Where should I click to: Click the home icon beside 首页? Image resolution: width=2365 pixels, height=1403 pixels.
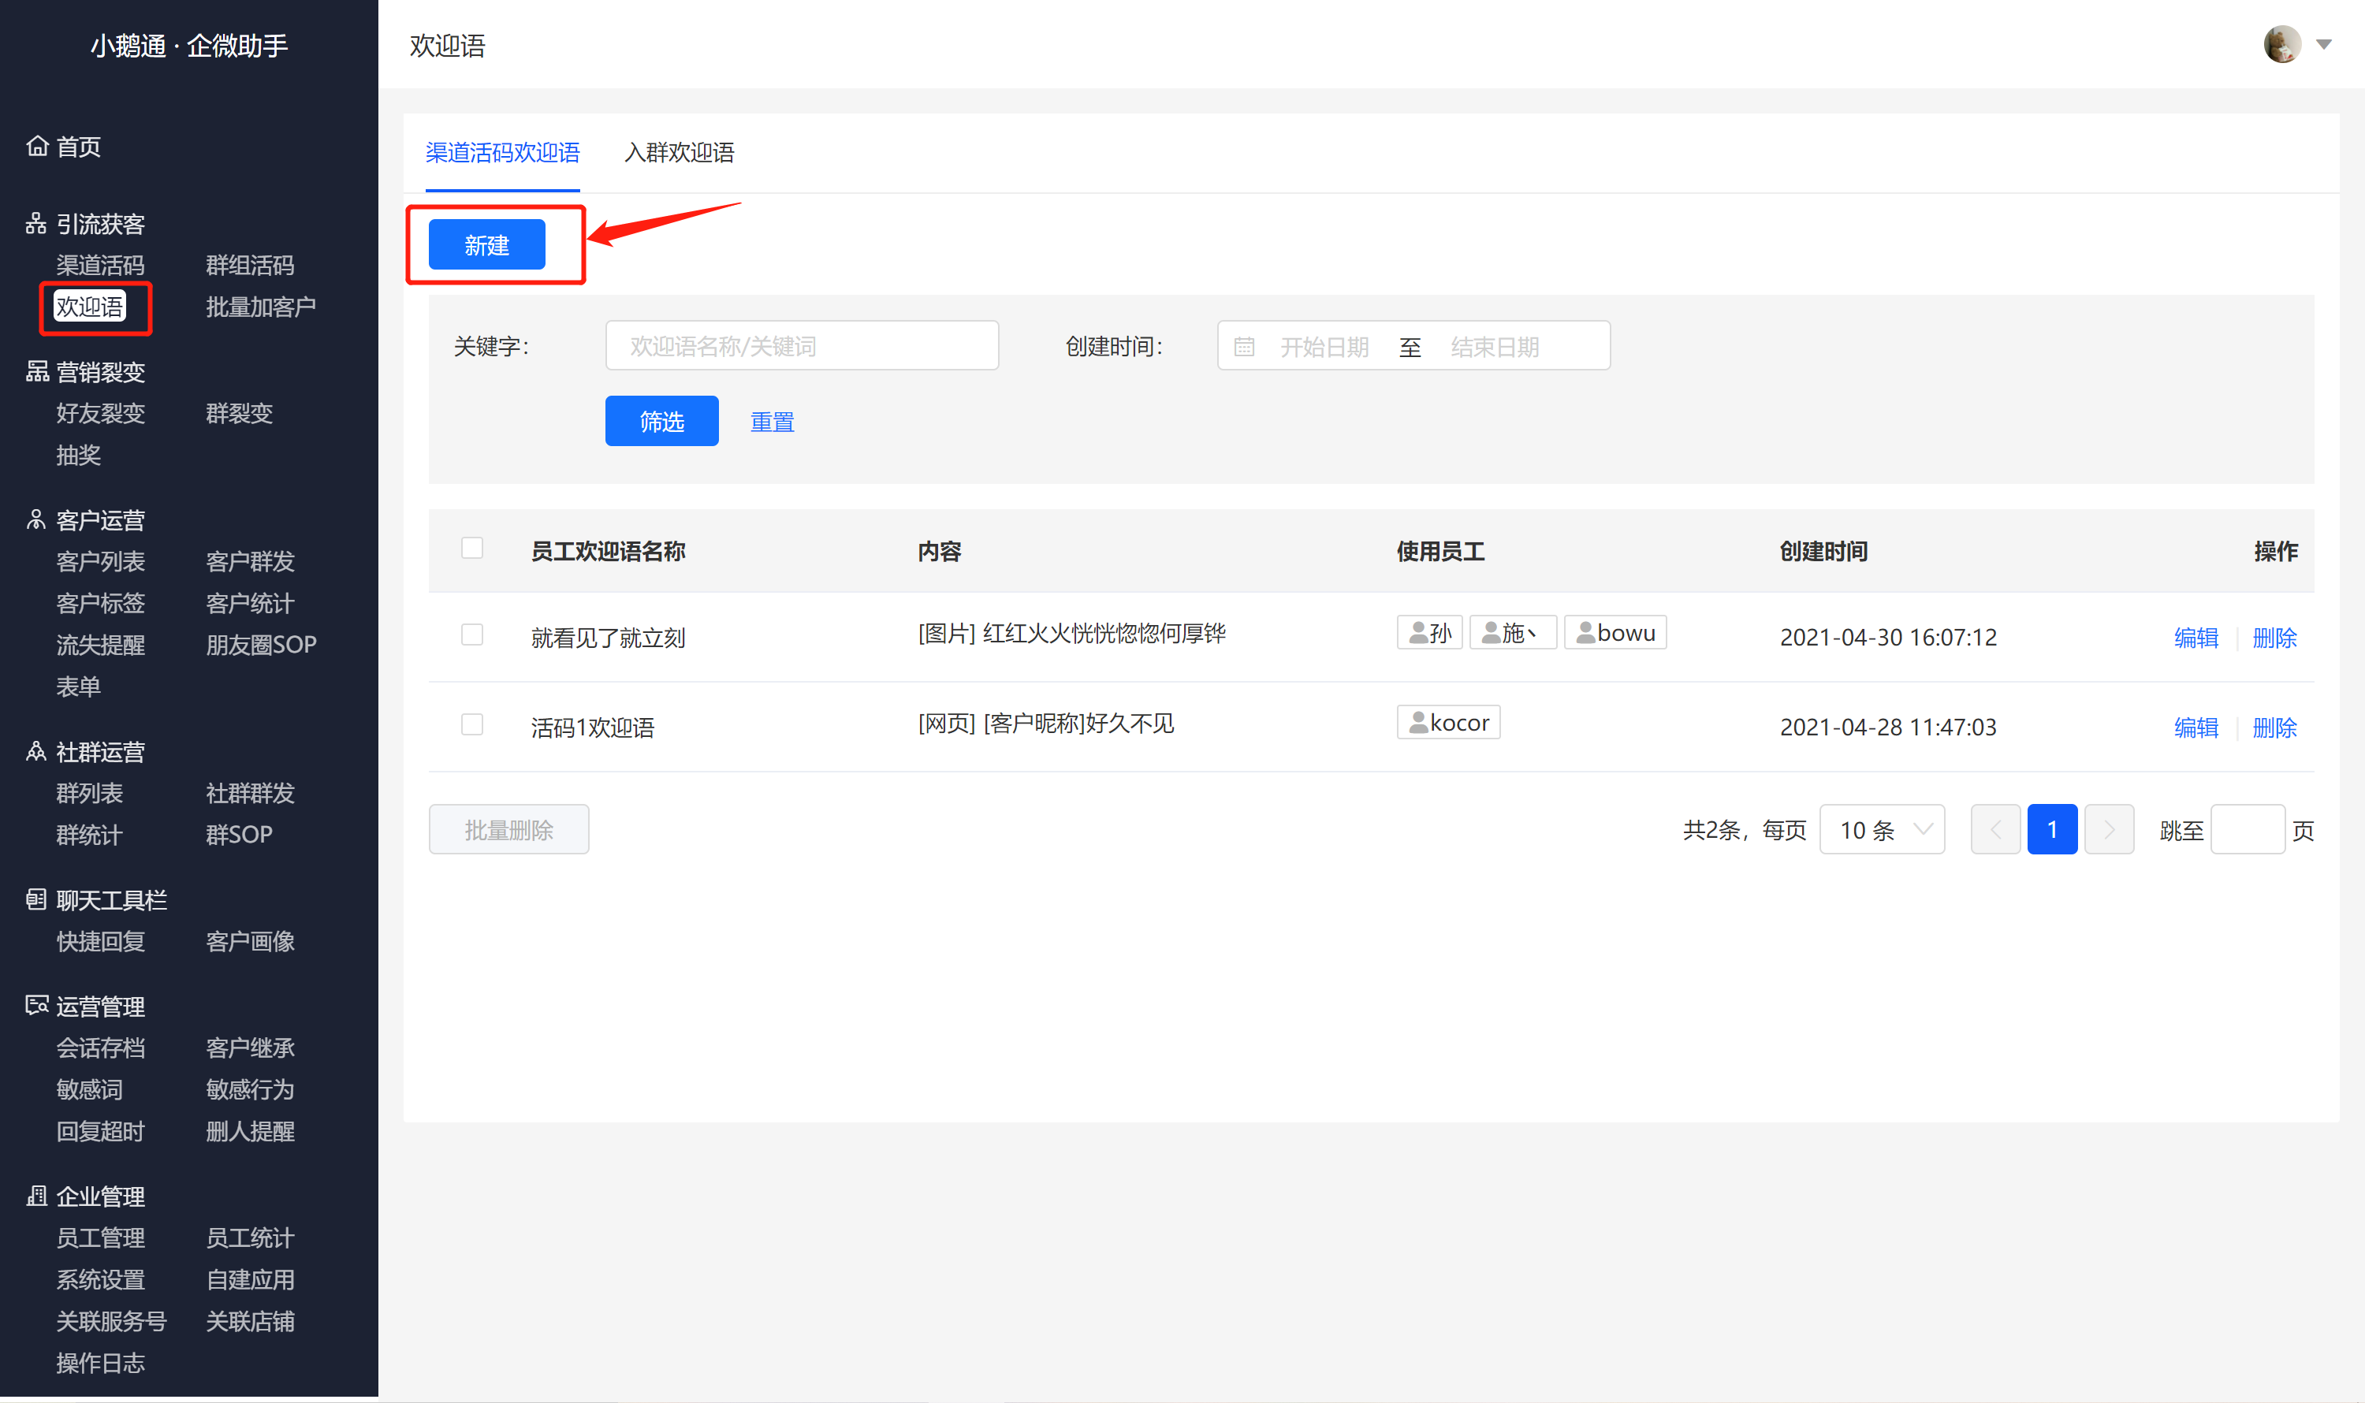(37, 147)
